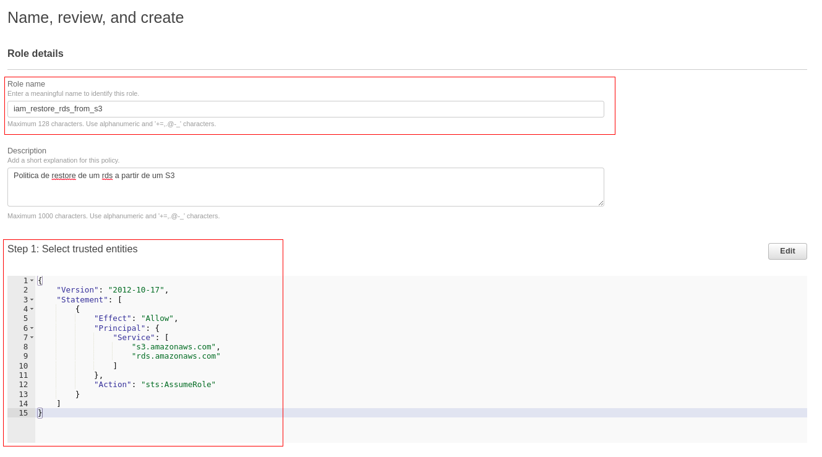
Task: Click the "2012-10-17" version value
Action: click(135, 290)
